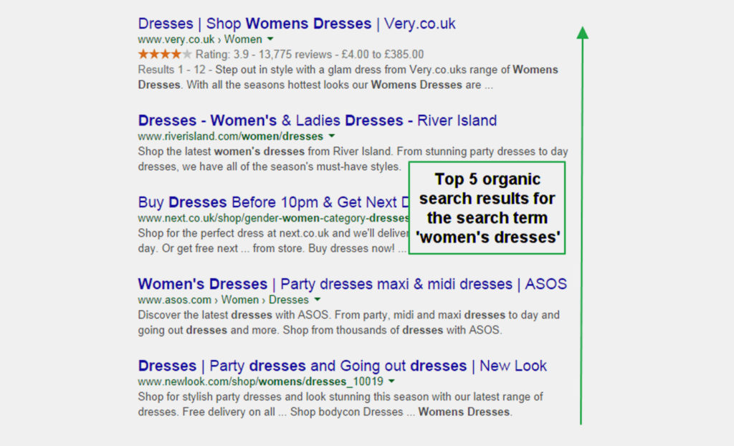
Task: Expand the dropdown arrow beside www.very.co.uk › Women
Action: (x=270, y=39)
